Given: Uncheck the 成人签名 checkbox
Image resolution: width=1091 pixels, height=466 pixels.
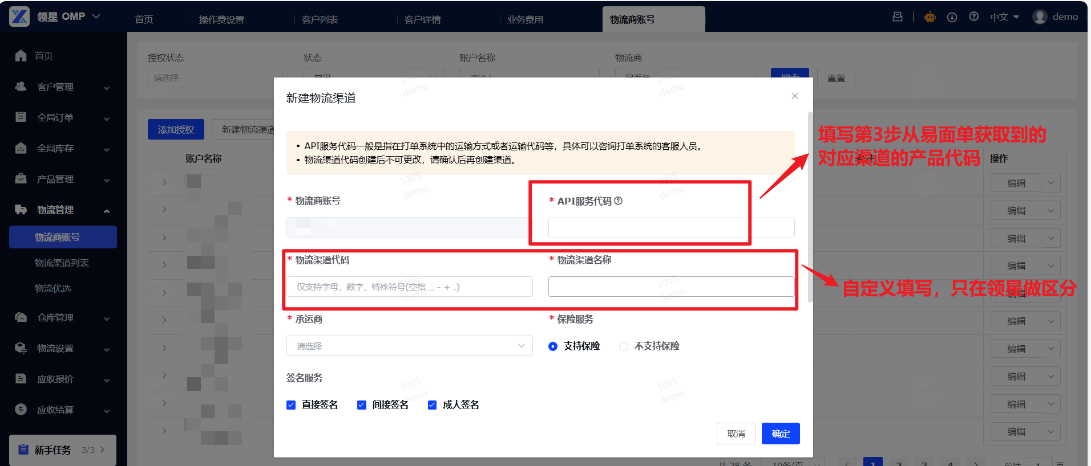Looking at the screenshot, I should point(432,405).
